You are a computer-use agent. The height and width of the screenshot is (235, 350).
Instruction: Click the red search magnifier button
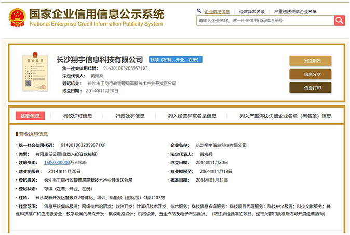pyautogui.click(x=340, y=21)
